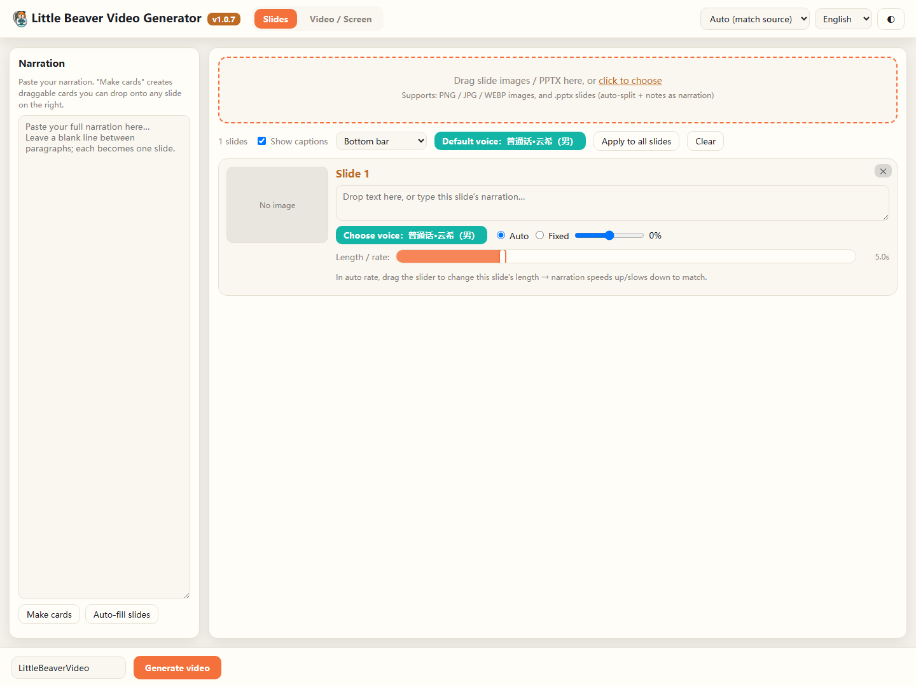Click the drag slide images drop zone
Screen dimensions: 916x687
tap(558, 90)
